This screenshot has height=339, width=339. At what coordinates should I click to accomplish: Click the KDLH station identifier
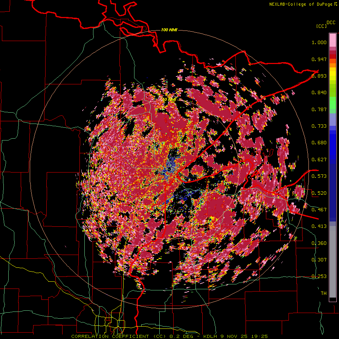point(211,336)
